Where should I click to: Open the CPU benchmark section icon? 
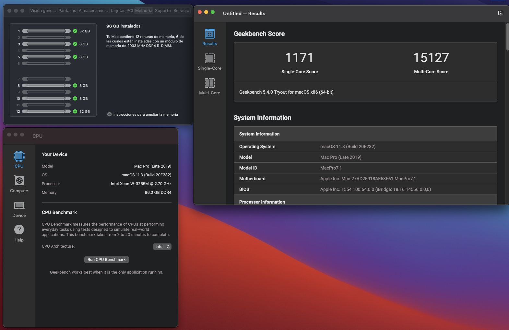19,157
